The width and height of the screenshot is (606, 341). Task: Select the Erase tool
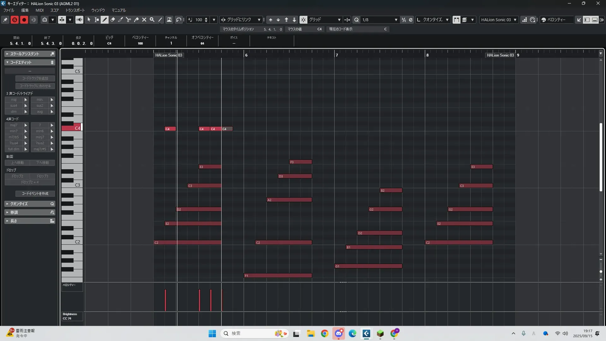(113, 20)
